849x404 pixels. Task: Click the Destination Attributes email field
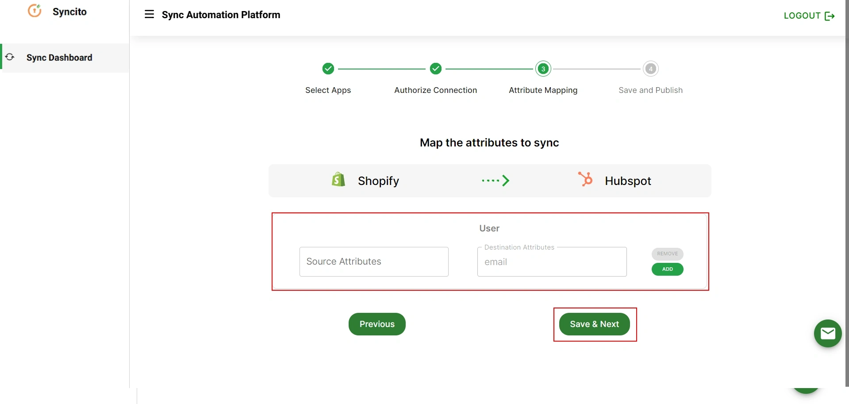pyautogui.click(x=551, y=262)
